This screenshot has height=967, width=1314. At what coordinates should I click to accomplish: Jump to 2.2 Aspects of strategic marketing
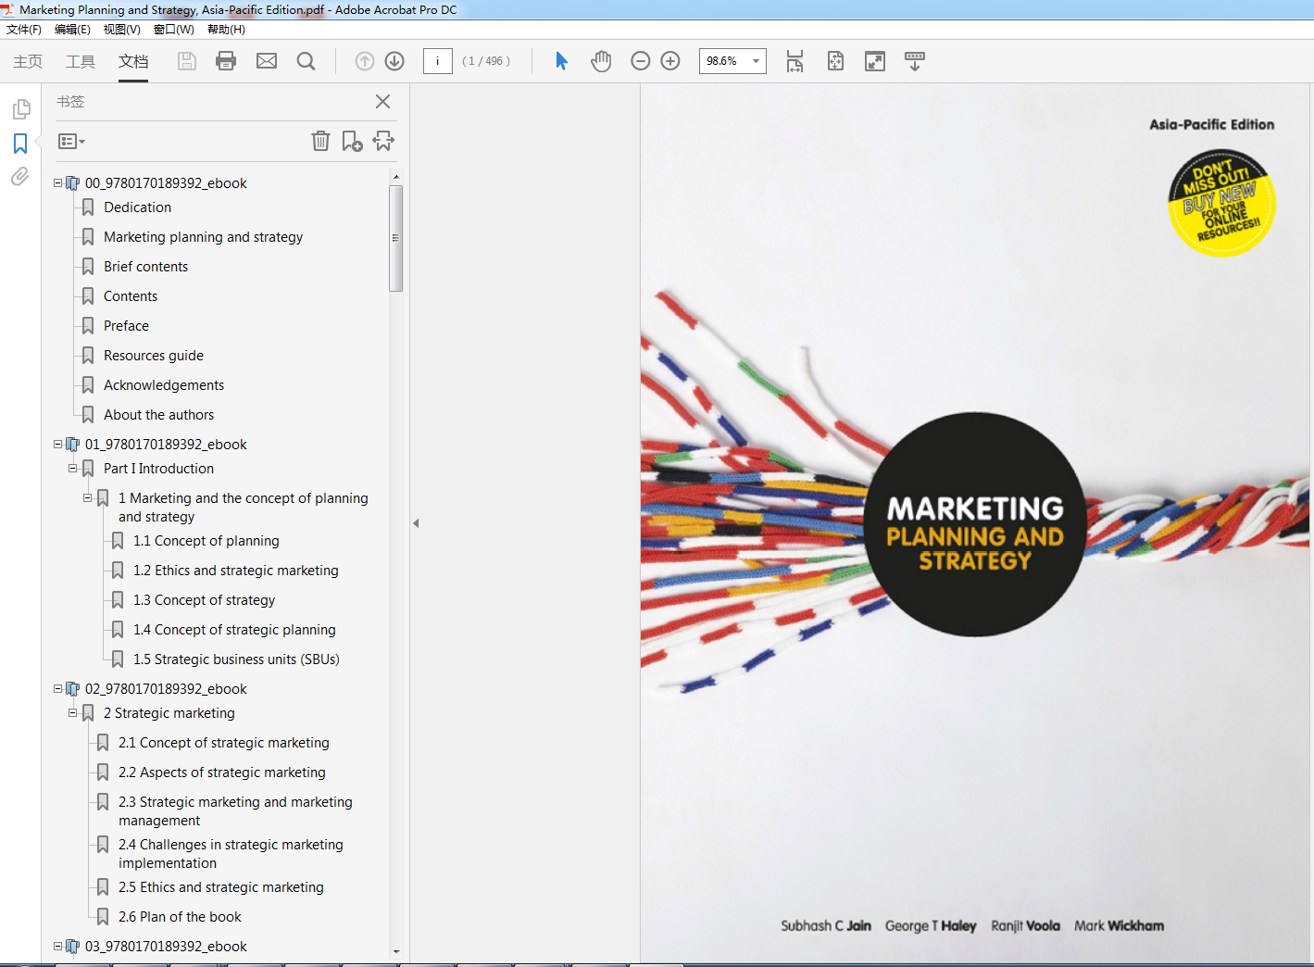point(221,772)
